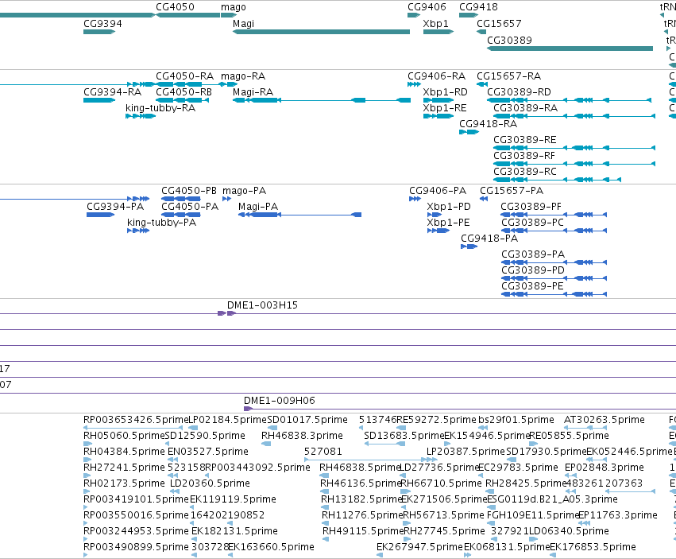Select EST label RP003490899.5prime
This screenshot has height=559, width=676.
(137, 547)
